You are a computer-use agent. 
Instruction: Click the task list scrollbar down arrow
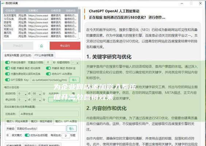(79, 38)
